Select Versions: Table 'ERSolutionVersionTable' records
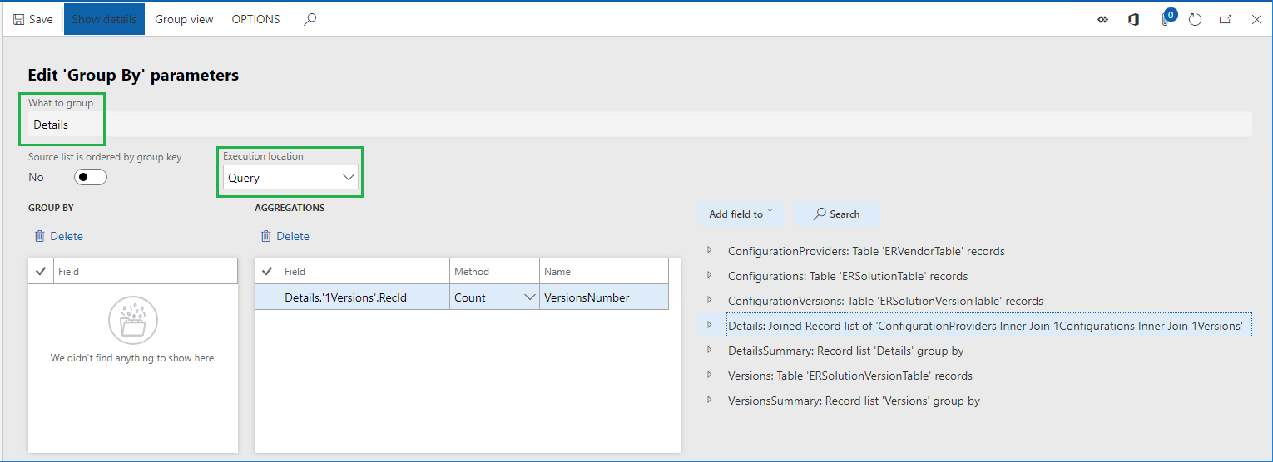 (850, 376)
